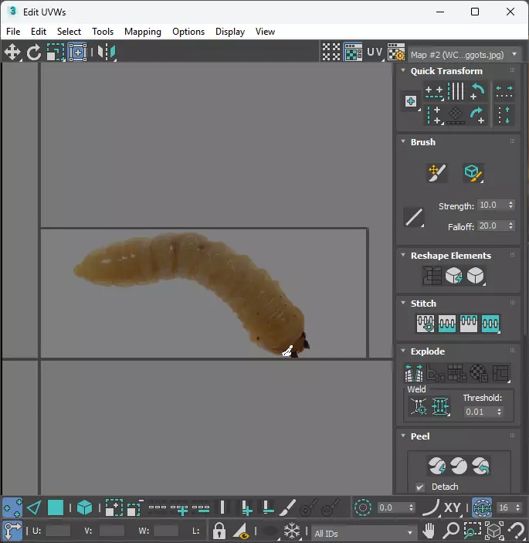Open texture checker settings icon
This screenshot has width=529, height=543.
(396, 53)
